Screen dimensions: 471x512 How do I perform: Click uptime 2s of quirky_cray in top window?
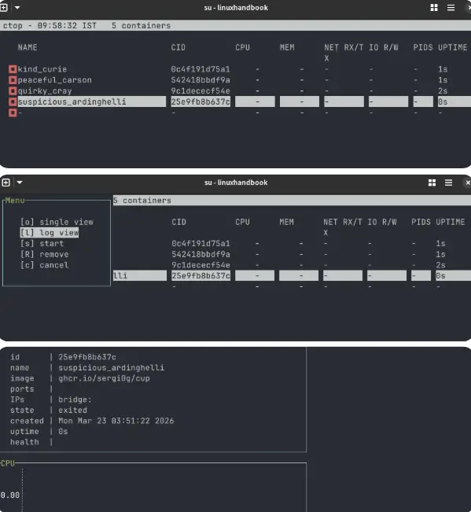[443, 90]
